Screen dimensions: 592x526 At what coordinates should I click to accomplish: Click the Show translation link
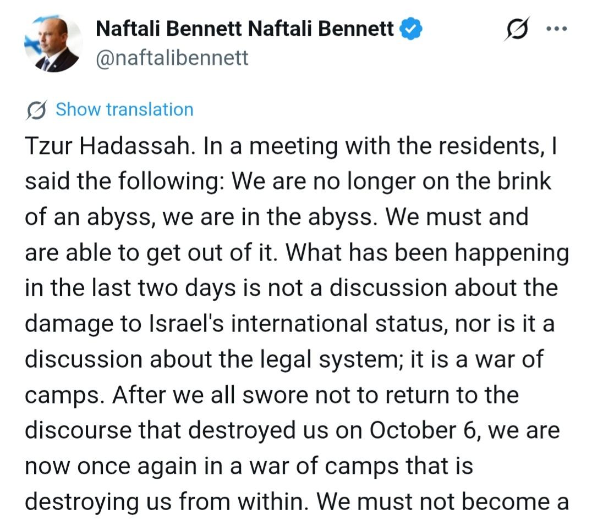pyautogui.click(x=124, y=109)
